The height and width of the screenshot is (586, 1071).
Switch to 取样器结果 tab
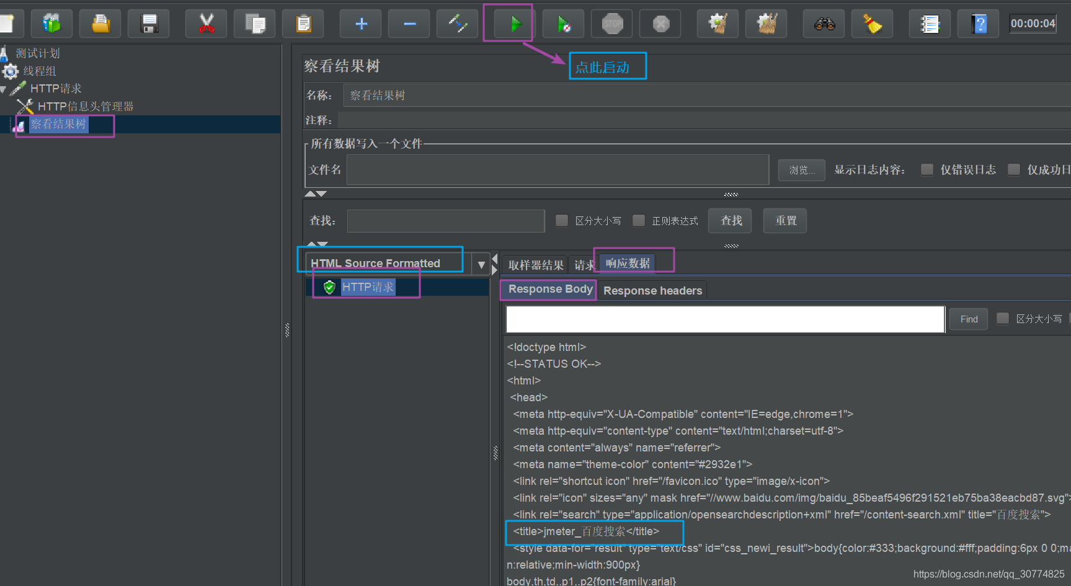click(536, 265)
